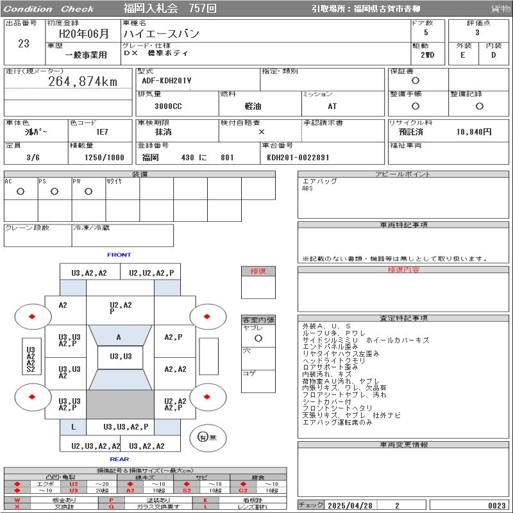Screen dimensions: 513x513
Task: Click the circle mark under PW
Action: pyautogui.click(x=88, y=191)
